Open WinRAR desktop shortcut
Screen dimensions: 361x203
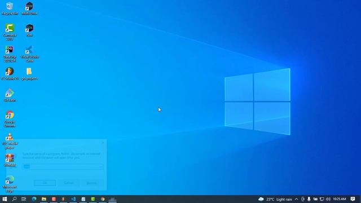point(10,160)
